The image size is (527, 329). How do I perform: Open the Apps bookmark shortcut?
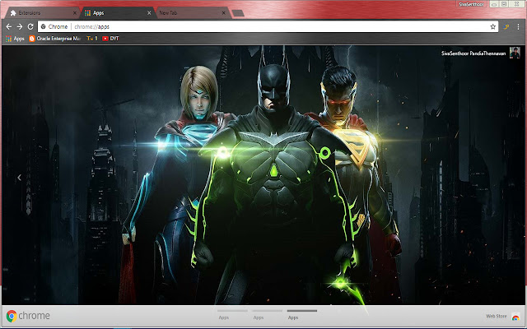pyautogui.click(x=15, y=39)
